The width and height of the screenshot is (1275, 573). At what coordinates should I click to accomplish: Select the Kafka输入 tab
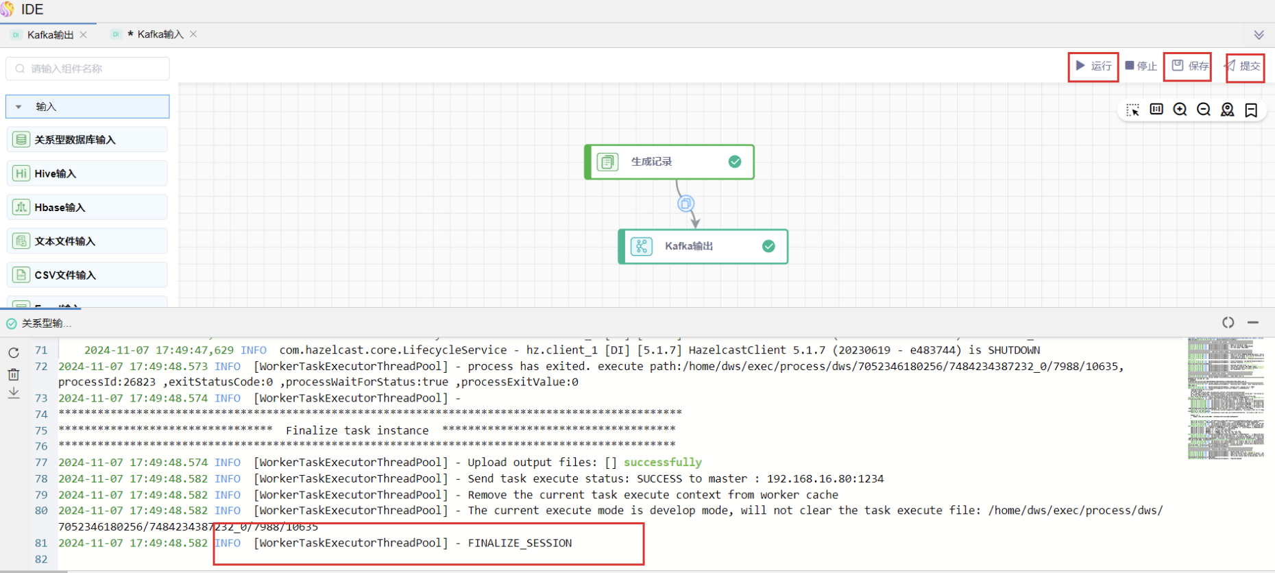(160, 34)
